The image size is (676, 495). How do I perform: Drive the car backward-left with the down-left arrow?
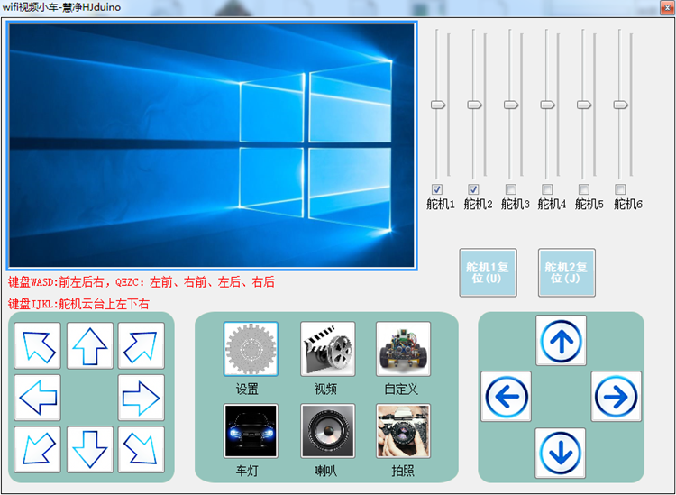click(38, 449)
